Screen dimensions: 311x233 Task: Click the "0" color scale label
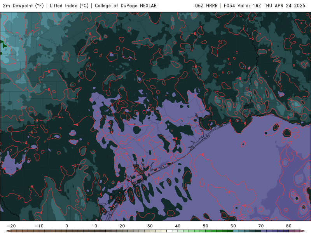(x=66, y=226)
